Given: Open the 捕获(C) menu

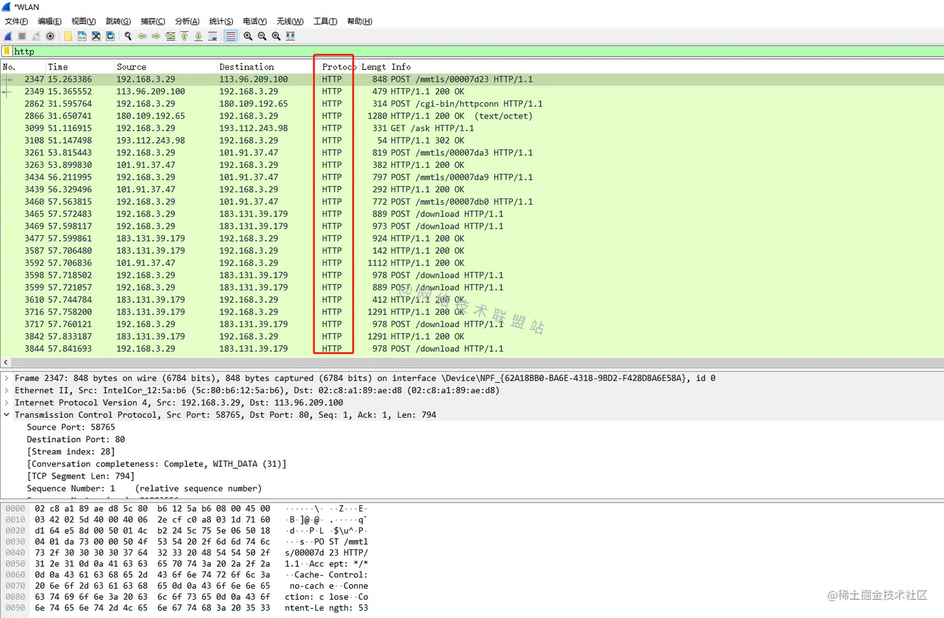Looking at the screenshot, I should [x=152, y=21].
